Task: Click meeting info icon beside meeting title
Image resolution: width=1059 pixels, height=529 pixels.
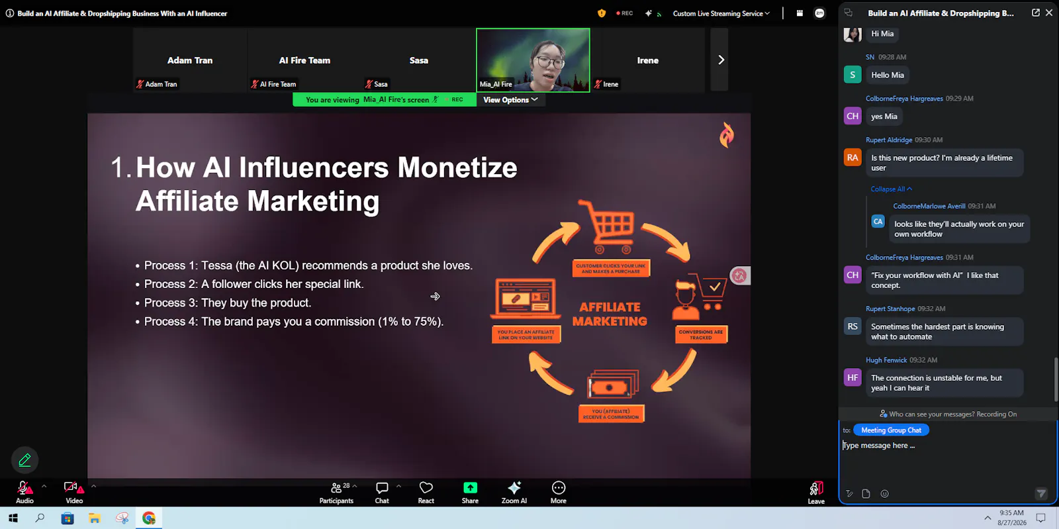Action: pyautogui.click(x=10, y=13)
